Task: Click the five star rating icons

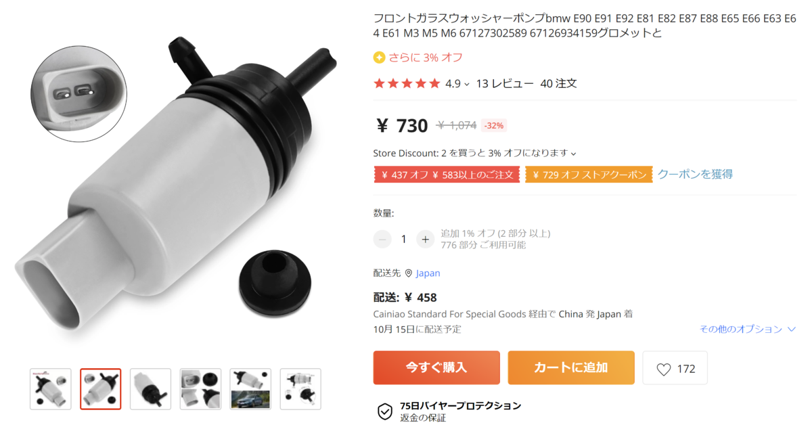Action: click(407, 84)
